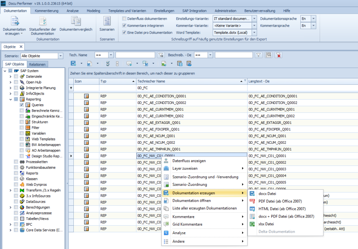Open the Szenarien ribbon button
Viewport: 358px width, 249px height.
coord(107,22)
